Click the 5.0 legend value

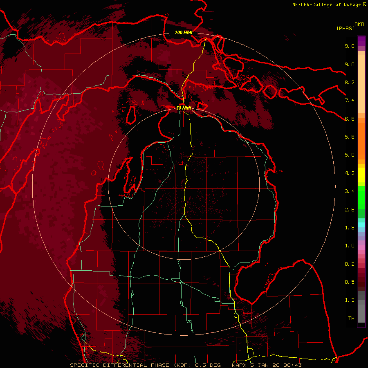coord(350,155)
